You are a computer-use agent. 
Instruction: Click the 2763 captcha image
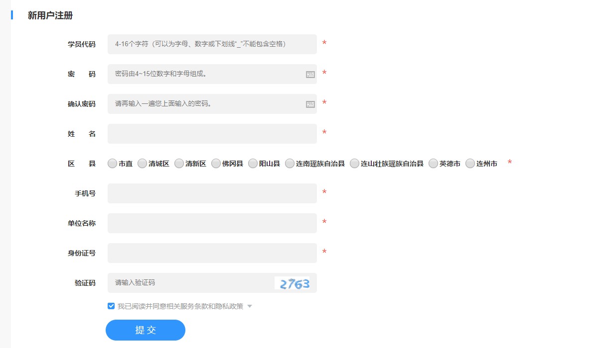point(294,282)
